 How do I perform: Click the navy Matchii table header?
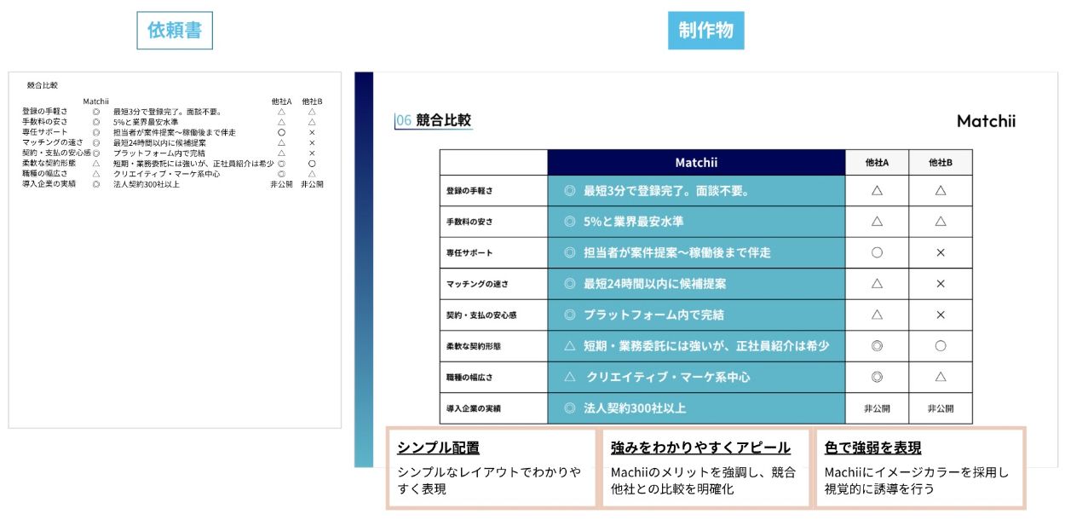[696, 162]
